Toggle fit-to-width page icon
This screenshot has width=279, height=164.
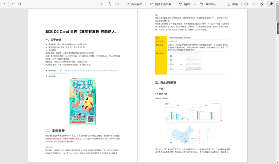click(117, 4)
